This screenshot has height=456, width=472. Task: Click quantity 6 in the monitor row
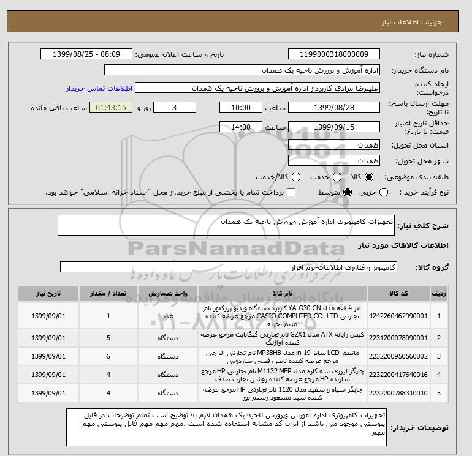point(108,356)
